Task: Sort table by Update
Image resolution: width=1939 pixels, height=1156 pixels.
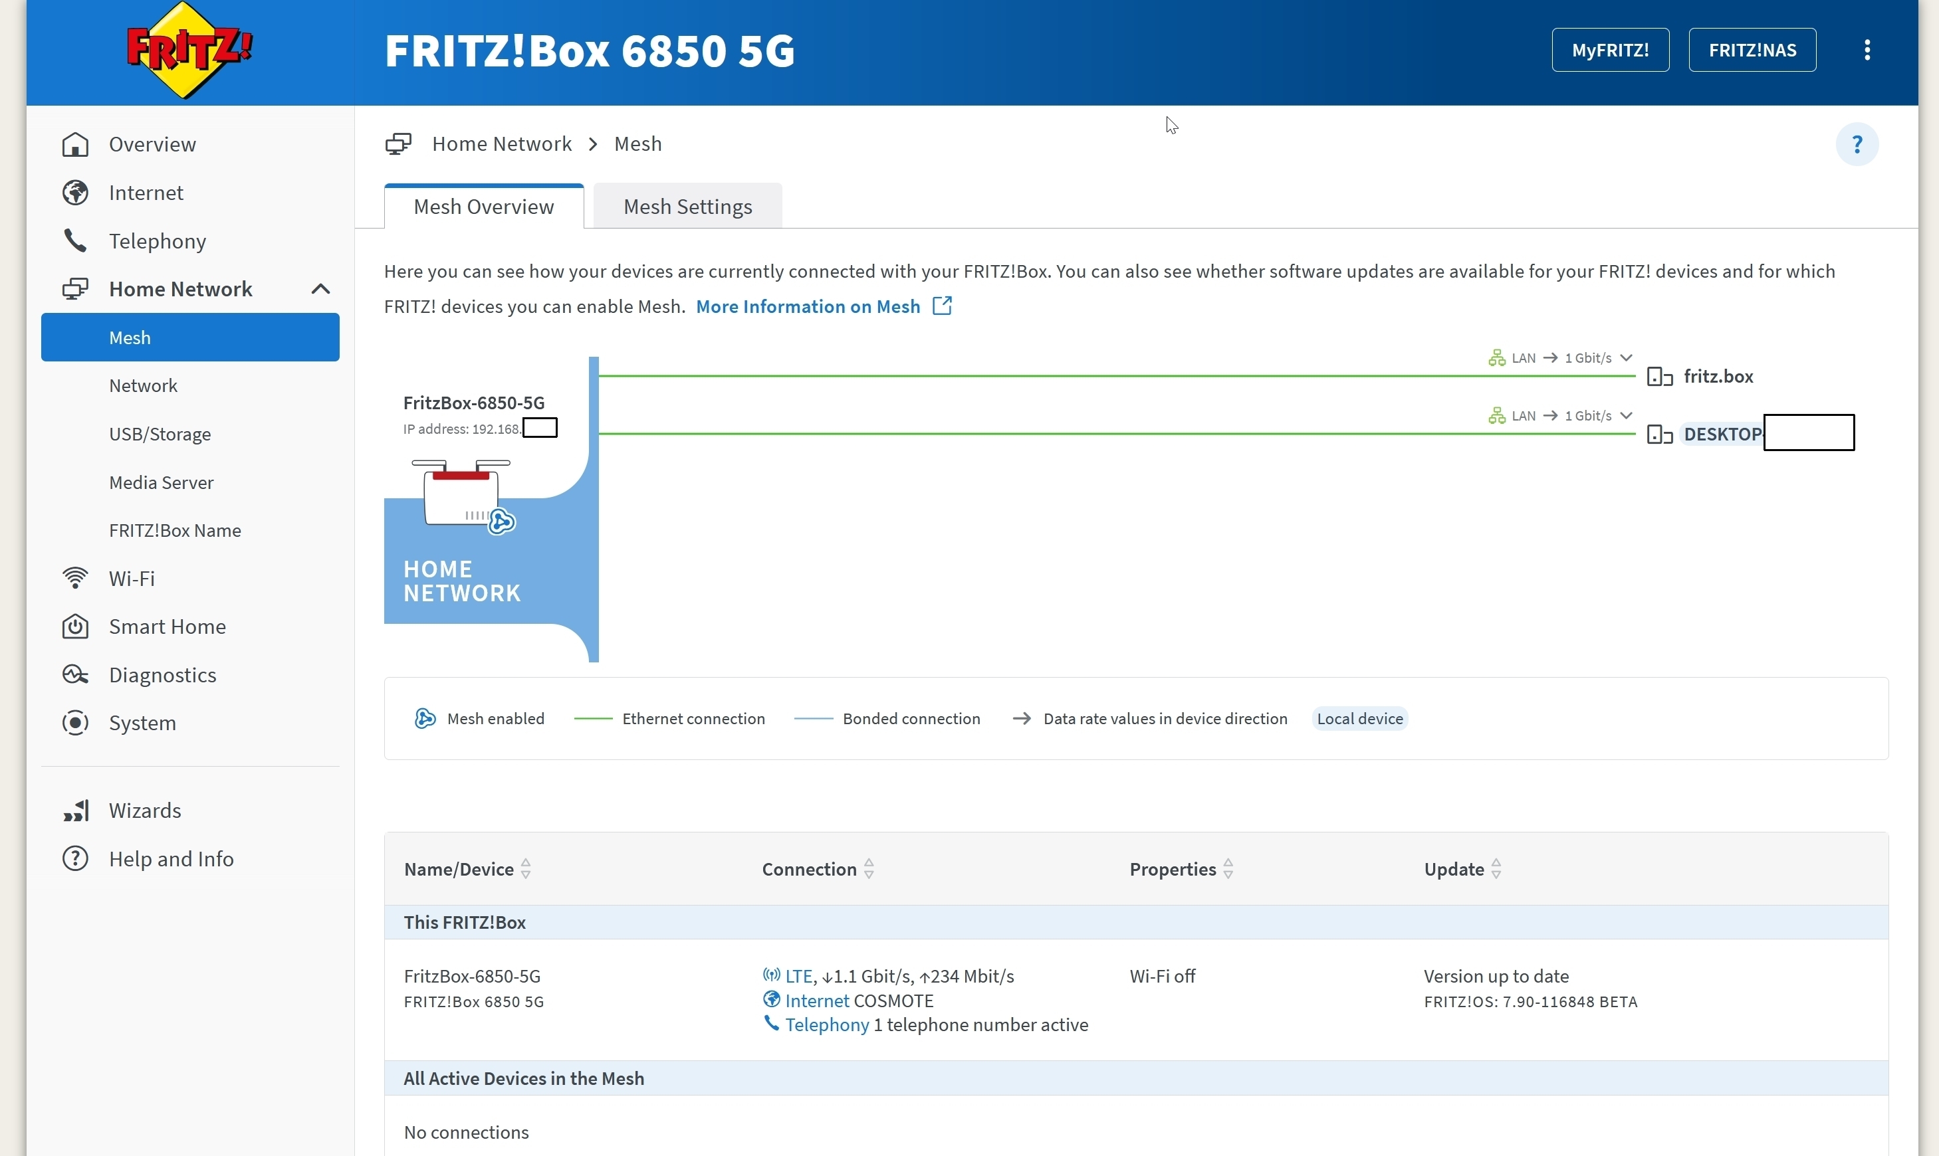Action: (1496, 868)
